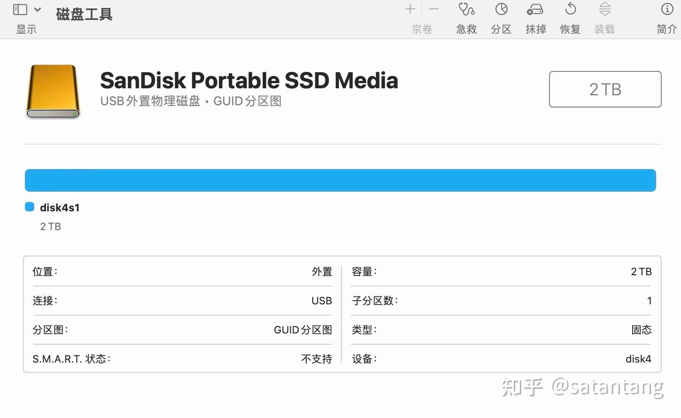Click the blue disk4s1 partition bar
Screen dimensions: 681x418
pyautogui.click(x=340, y=180)
